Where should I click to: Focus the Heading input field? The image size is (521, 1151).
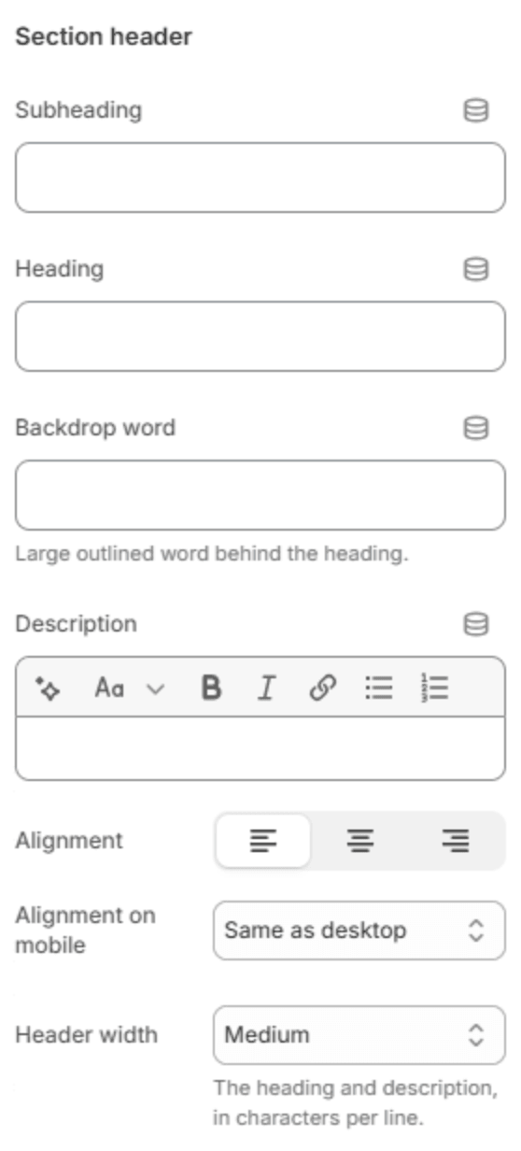coord(260,336)
